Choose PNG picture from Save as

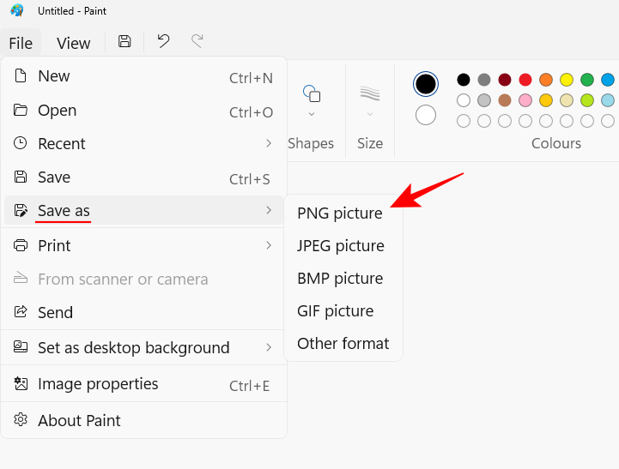[339, 213]
